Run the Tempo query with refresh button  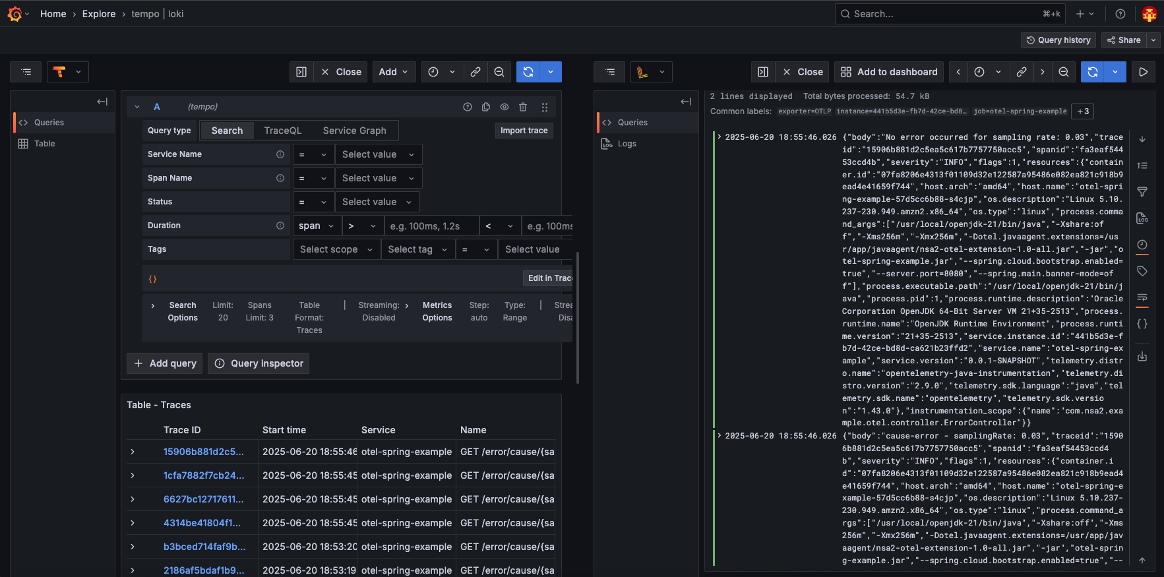point(528,72)
